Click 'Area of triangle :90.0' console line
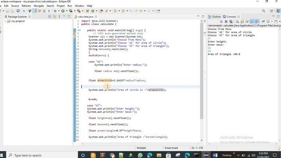 tap(224, 54)
